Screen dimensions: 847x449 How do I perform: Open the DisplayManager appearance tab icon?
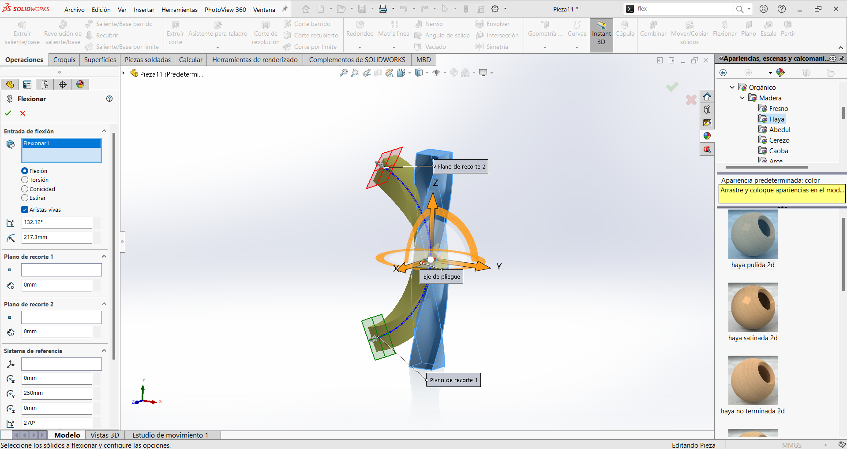[x=80, y=85]
